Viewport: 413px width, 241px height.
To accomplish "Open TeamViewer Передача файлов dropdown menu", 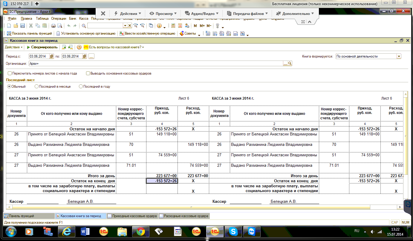I will click(247, 13).
